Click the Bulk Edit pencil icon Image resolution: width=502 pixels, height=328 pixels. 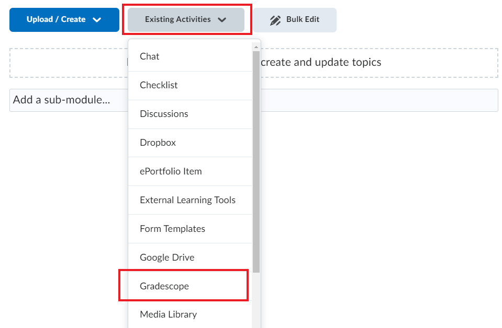(x=275, y=20)
